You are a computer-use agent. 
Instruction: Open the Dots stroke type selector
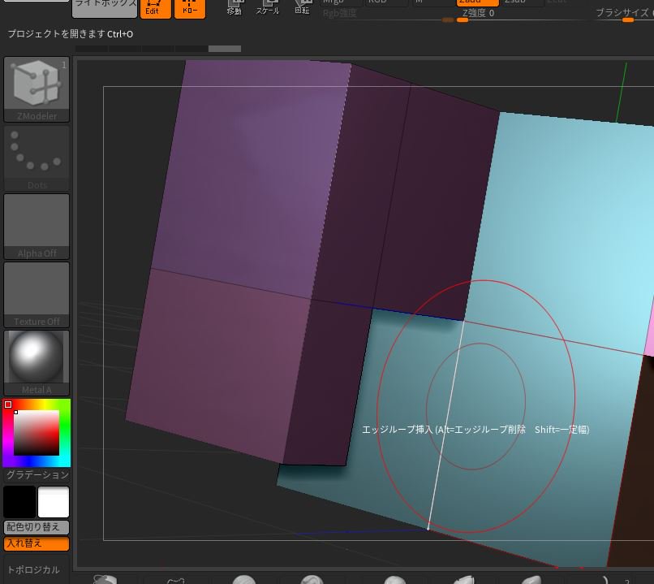point(37,158)
